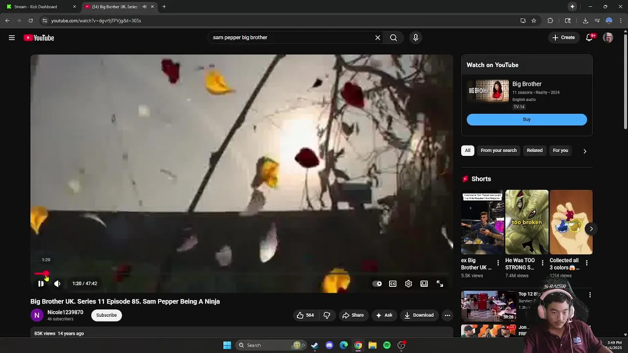The image size is (628, 353).
Task: Go to YouTube home via logo
Action: click(x=39, y=38)
